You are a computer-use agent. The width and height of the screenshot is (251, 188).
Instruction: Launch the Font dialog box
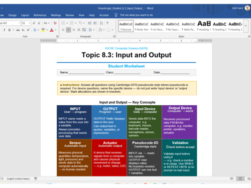(x=57, y=36)
